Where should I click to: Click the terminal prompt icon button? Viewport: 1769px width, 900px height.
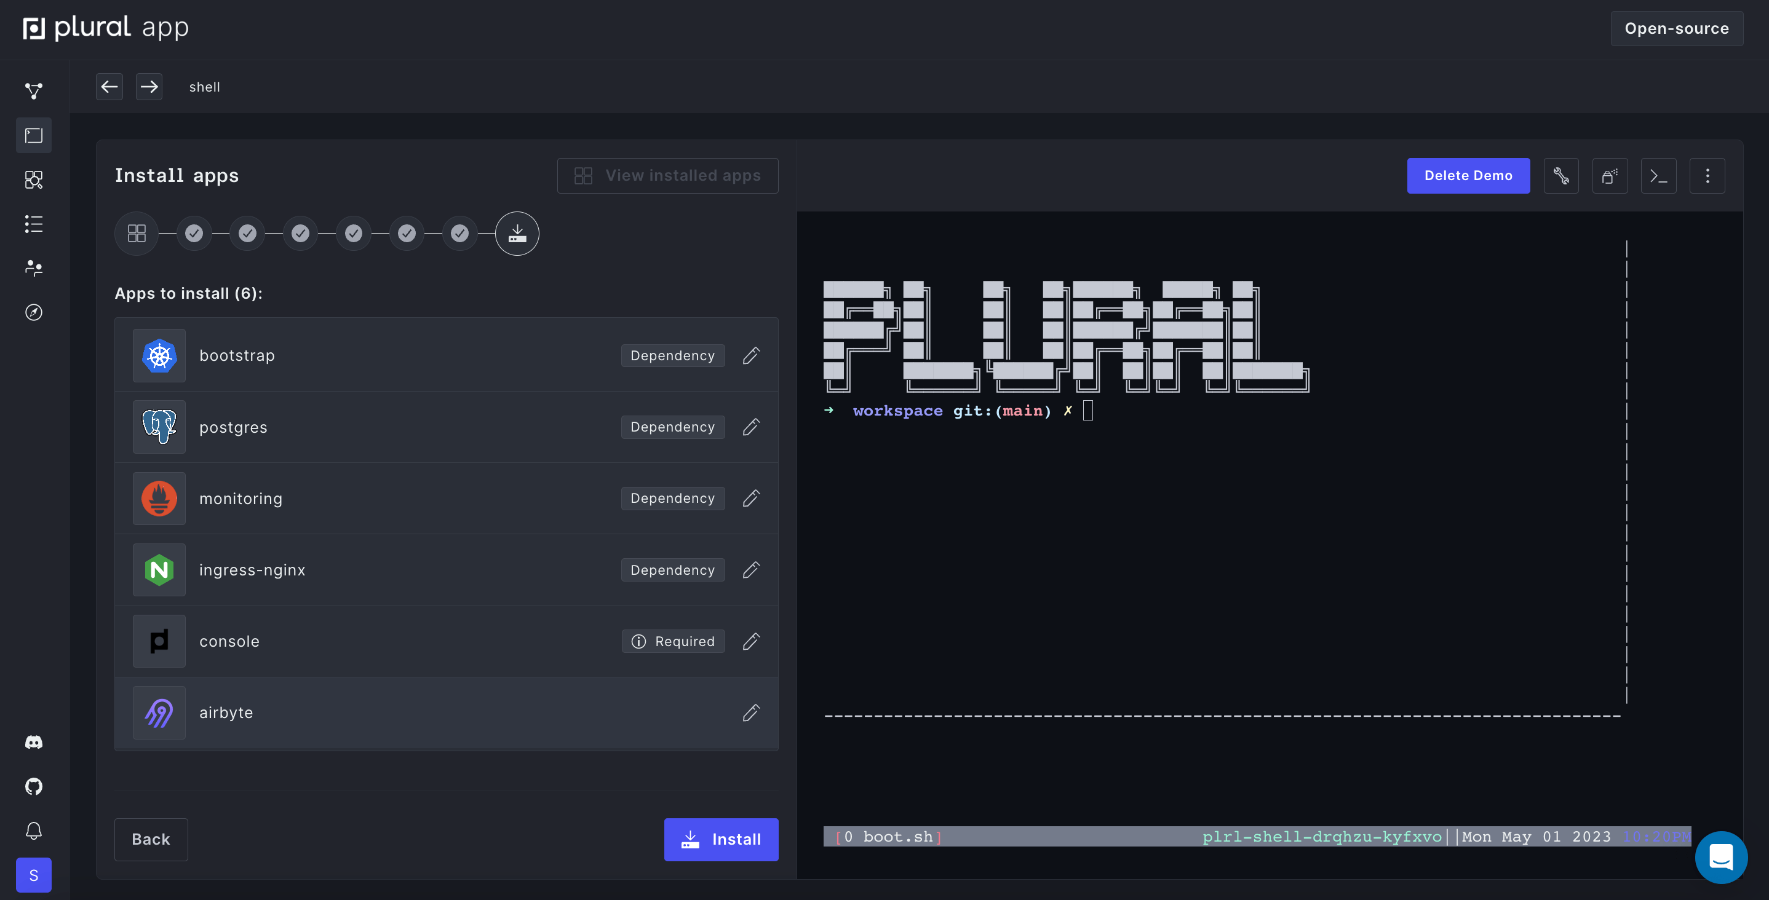tap(1658, 176)
